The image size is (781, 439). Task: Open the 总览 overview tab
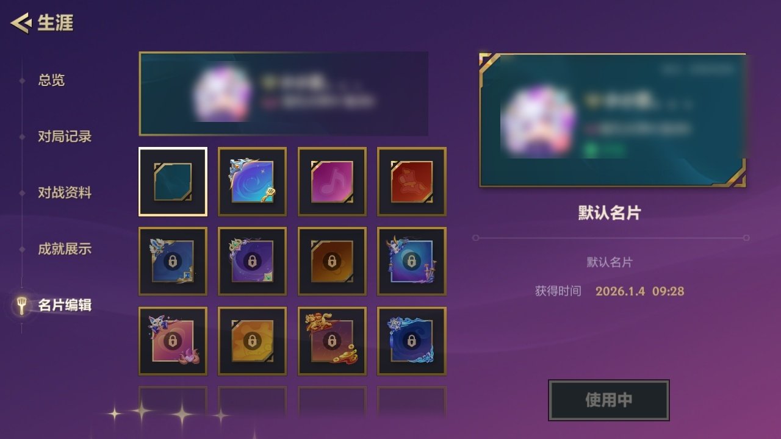click(51, 80)
